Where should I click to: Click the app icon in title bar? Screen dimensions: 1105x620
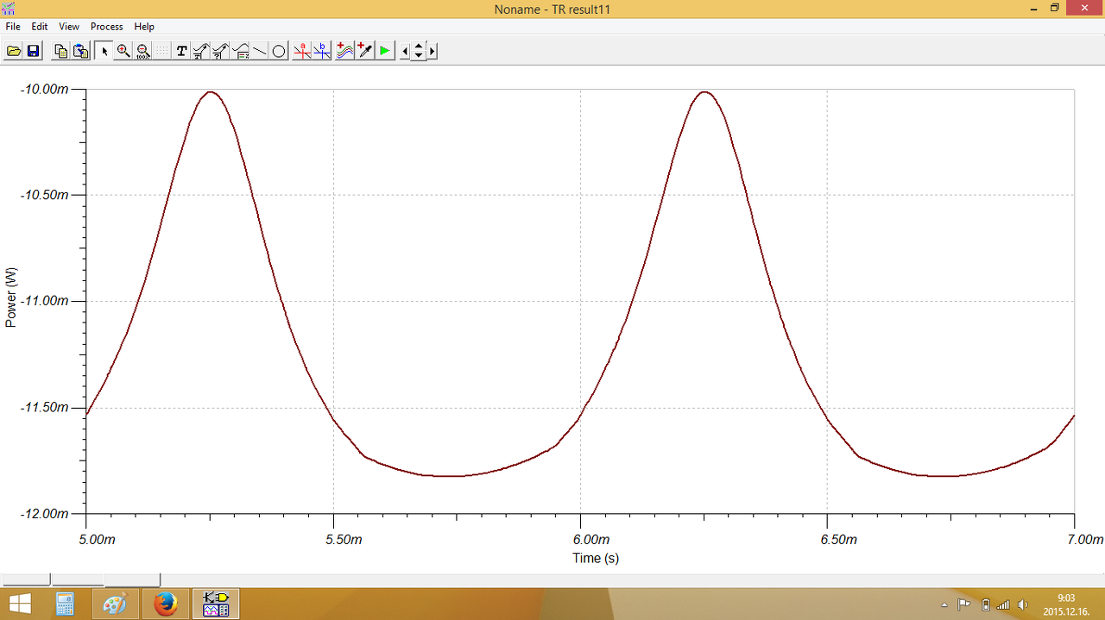point(9,9)
